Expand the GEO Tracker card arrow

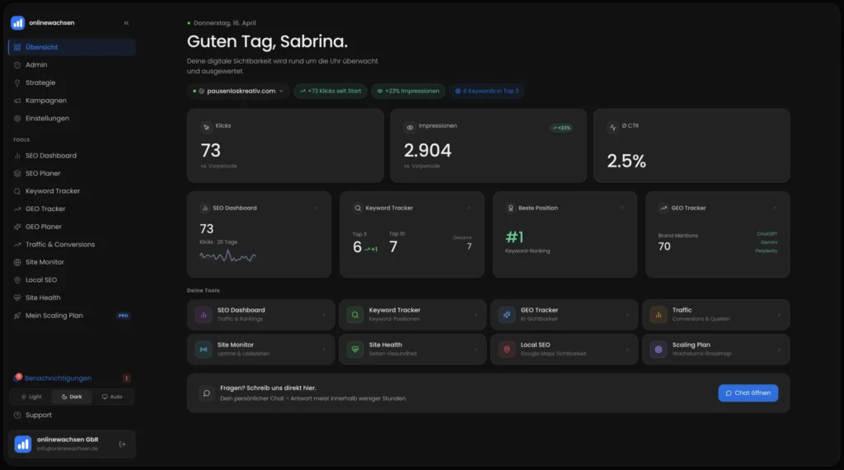776,208
